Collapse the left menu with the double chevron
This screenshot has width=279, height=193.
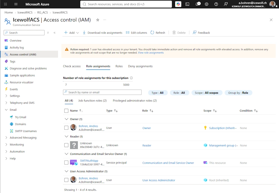click(54, 33)
